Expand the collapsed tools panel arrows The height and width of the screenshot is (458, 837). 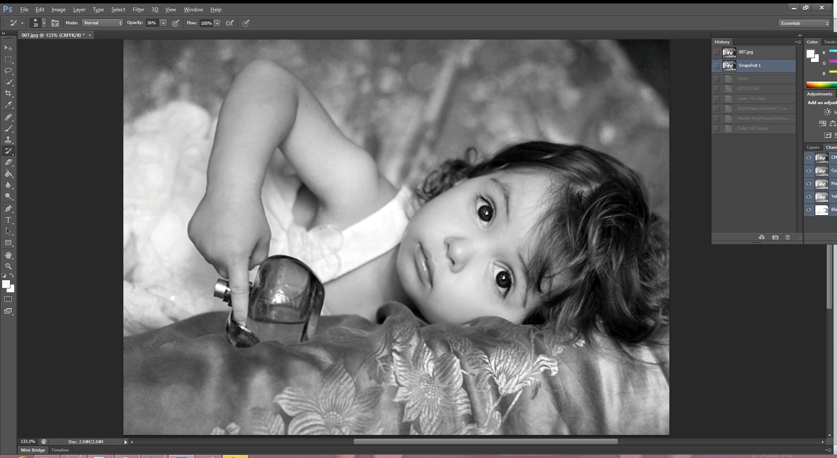[x=4, y=33]
